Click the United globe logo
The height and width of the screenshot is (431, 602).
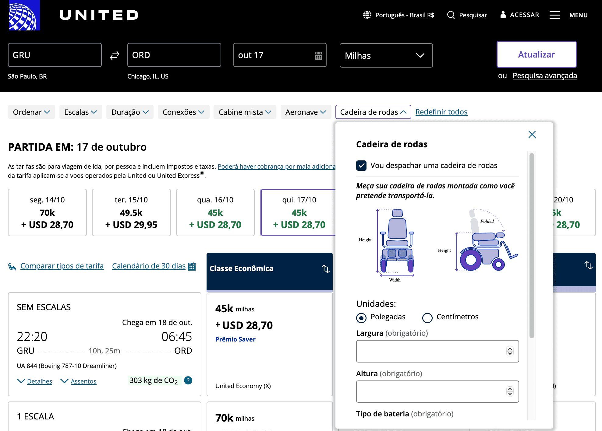(x=24, y=15)
